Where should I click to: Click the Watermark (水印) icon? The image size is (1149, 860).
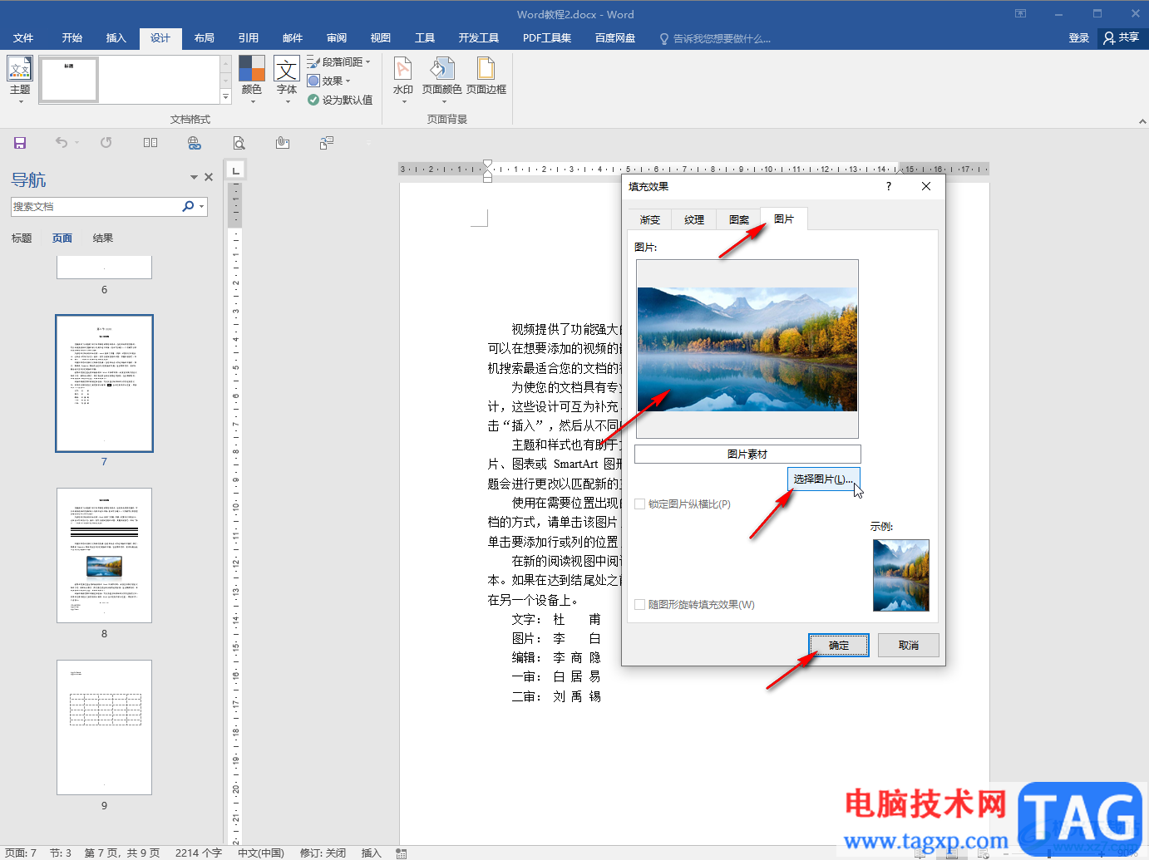pyautogui.click(x=402, y=71)
